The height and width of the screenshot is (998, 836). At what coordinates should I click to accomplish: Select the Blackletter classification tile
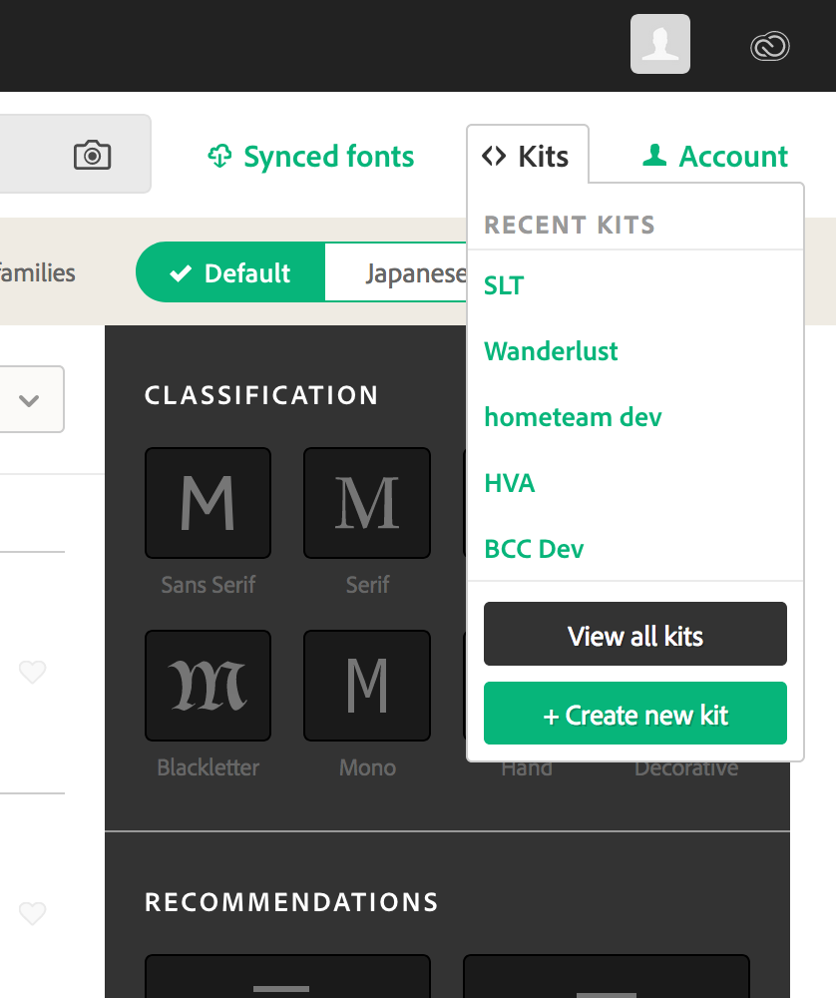pos(209,686)
